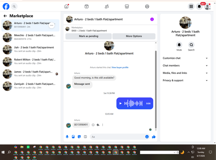Open the Windows action center notification icon
Image resolution: width=216 pixels, height=160 pixels.
pos(210,152)
